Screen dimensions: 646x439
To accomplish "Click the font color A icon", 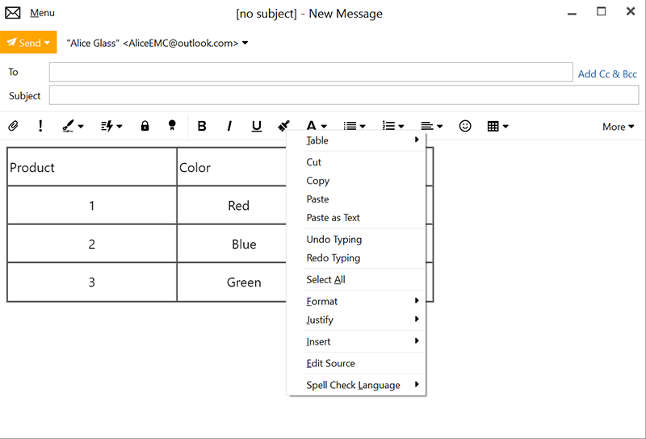I will tap(311, 126).
